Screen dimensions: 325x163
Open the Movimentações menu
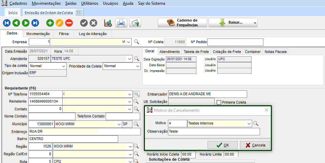(x=46, y=3)
